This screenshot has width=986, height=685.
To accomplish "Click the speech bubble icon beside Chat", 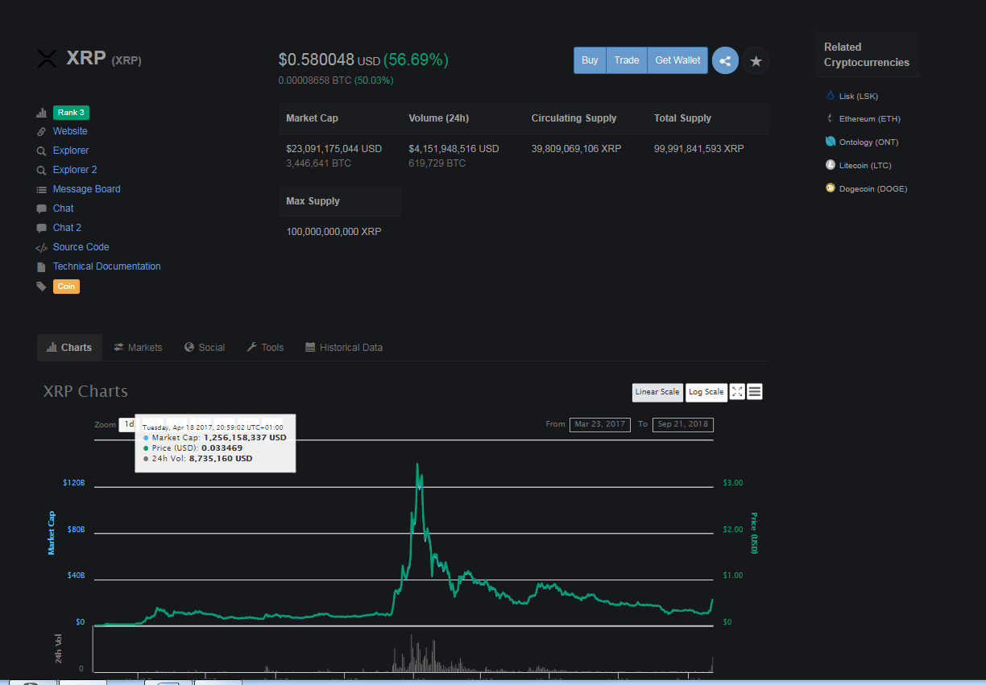I will point(41,208).
